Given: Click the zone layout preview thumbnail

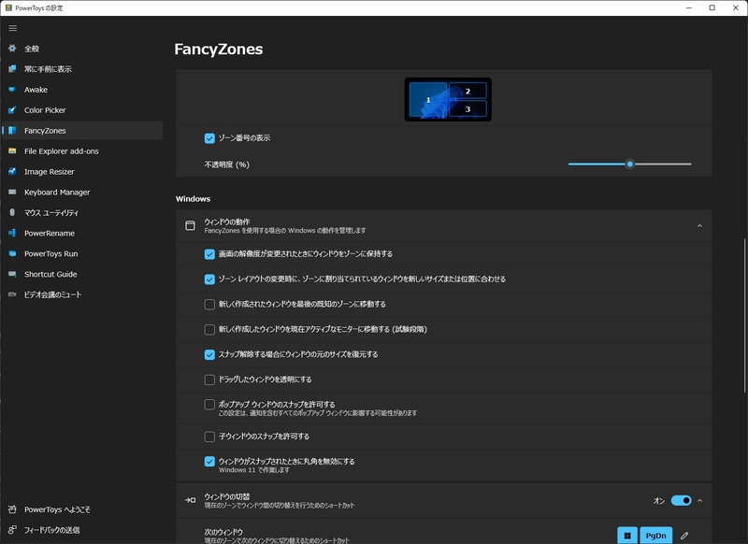Looking at the screenshot, I should (450, 98).
